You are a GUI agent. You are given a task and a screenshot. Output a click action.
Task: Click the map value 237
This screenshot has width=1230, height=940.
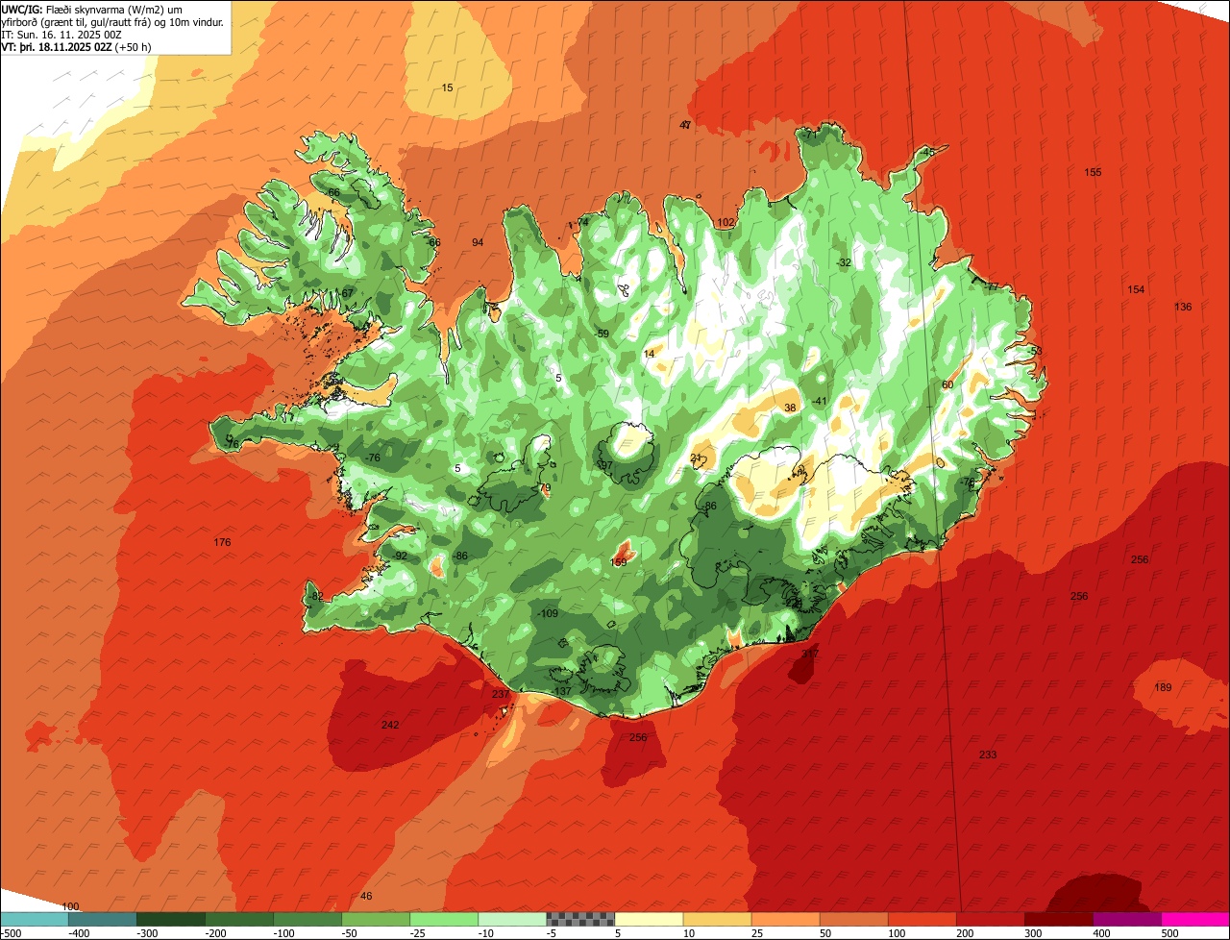501,694
